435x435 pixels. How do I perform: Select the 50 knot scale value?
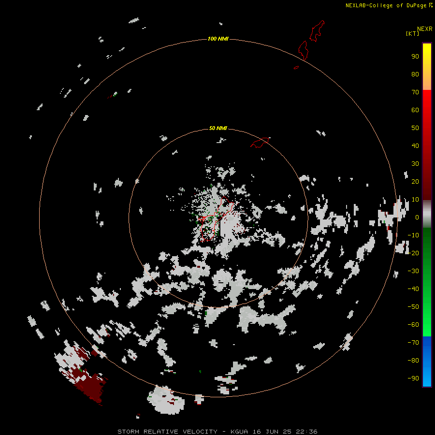tap(415, 128)
